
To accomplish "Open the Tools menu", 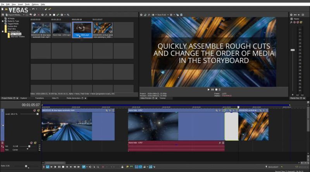I will [x=27, y=4].
